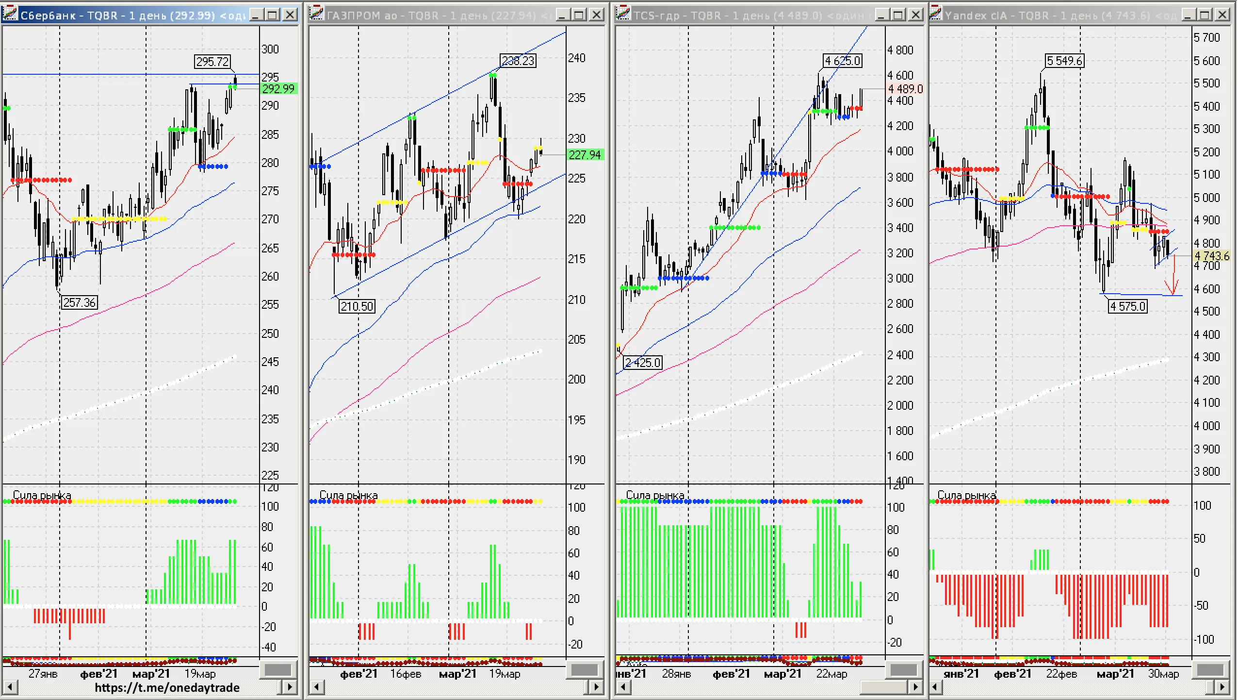1238x700 pixels.
Task: Click left scroll arrow of ГАЗПРОМ chart
Action: (x=317, y=687)
